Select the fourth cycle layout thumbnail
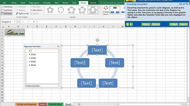The width and height of the screenshot is (190, 106). [82, 10]
